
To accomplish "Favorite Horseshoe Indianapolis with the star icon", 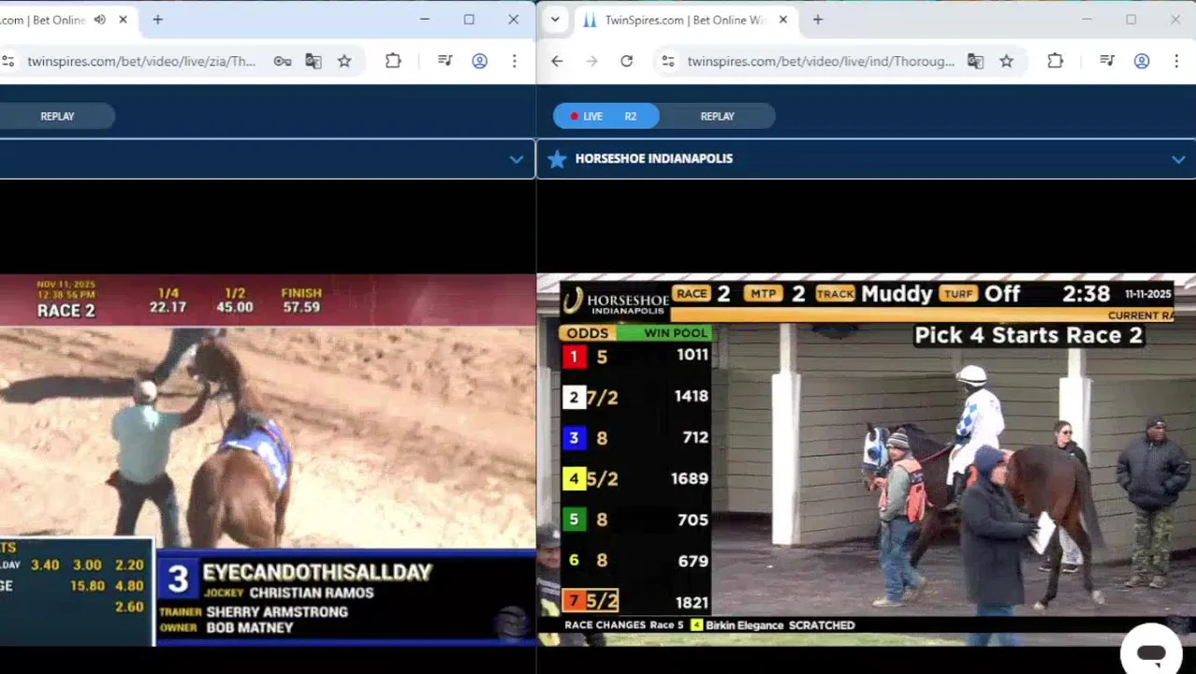I will (557, 159).
